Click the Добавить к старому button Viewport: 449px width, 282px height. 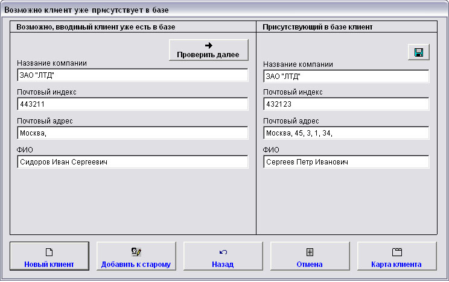[x=136, y=256]
